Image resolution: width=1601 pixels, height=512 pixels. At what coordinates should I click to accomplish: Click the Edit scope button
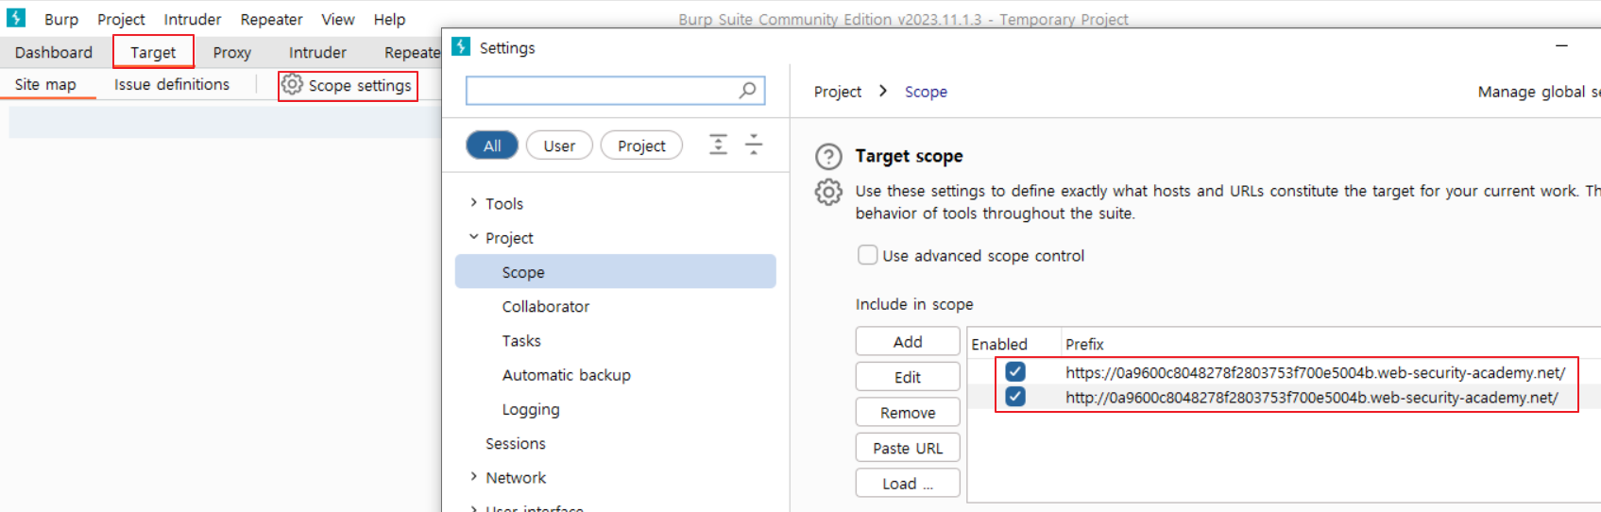coord(908,377)
